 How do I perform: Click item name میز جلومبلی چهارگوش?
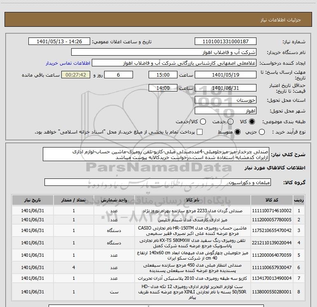(193, 255)
